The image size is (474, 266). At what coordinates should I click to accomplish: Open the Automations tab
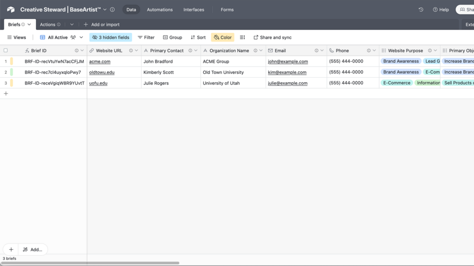(x=159, y=9)
